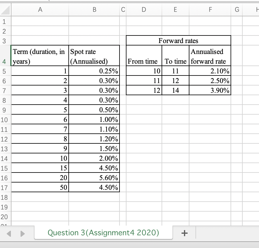The image size is (259, 248).
Task: Click the Spot rate (Annualised) header cell
Action: 94,56
